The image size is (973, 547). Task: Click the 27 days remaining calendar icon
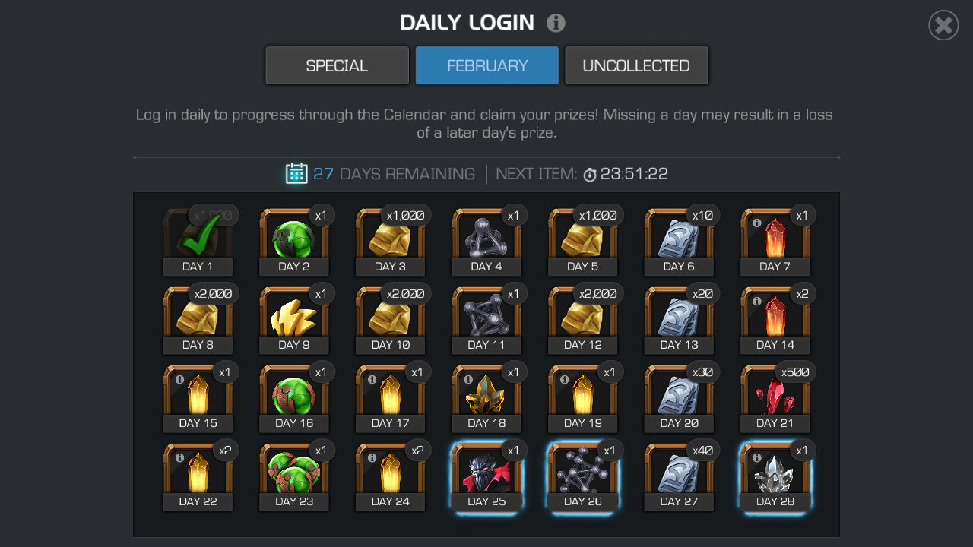[296, 173]
